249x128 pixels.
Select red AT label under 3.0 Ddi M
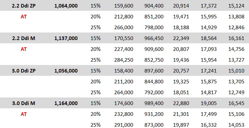point(23,114)
